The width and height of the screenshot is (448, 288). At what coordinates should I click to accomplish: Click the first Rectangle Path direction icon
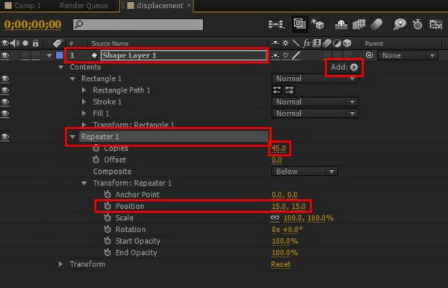tap(276, 90)
